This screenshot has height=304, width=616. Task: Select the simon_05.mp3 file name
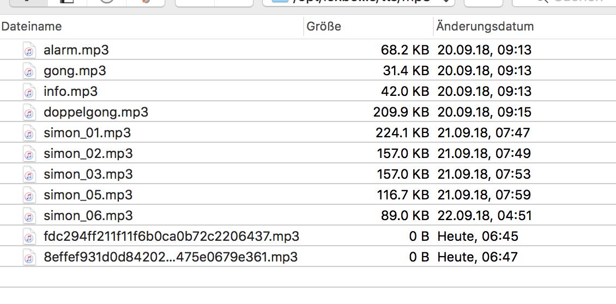(88, 195)
